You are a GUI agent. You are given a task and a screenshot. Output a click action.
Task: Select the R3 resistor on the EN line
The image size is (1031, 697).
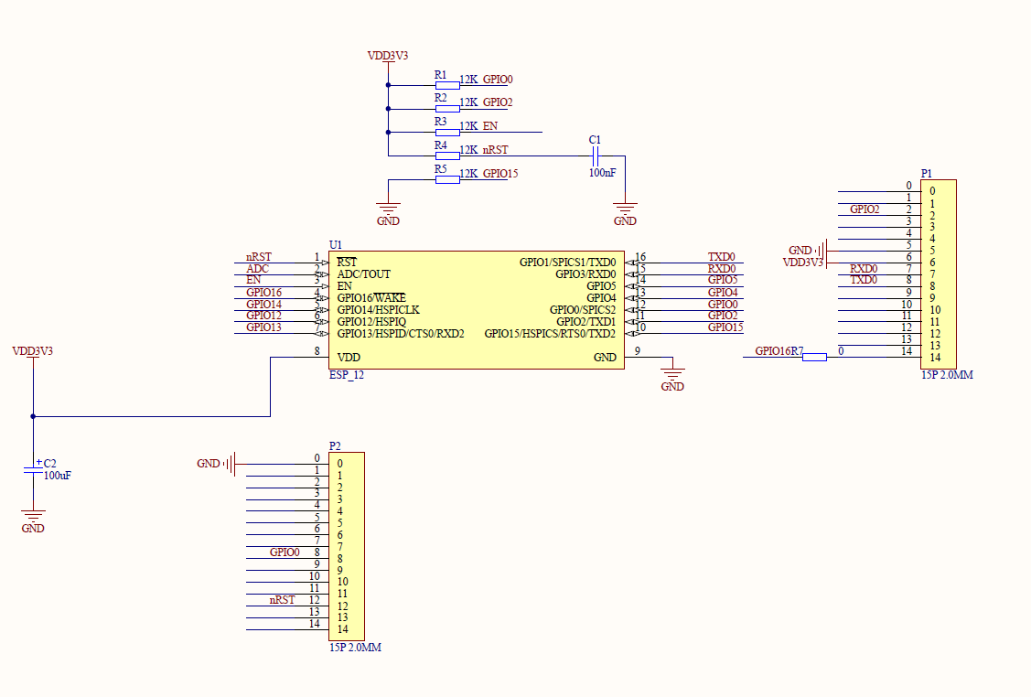click(x=446, y=132)
